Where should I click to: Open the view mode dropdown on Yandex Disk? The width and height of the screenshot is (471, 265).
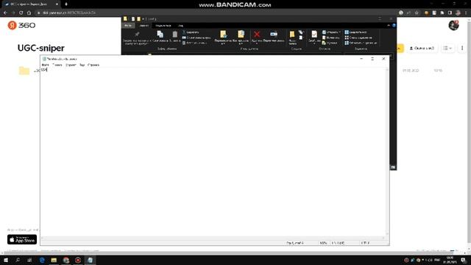pos(447,48)
